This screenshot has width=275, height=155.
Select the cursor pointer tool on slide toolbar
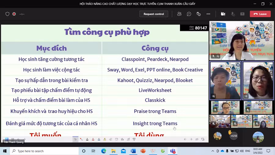pos(75,139)
